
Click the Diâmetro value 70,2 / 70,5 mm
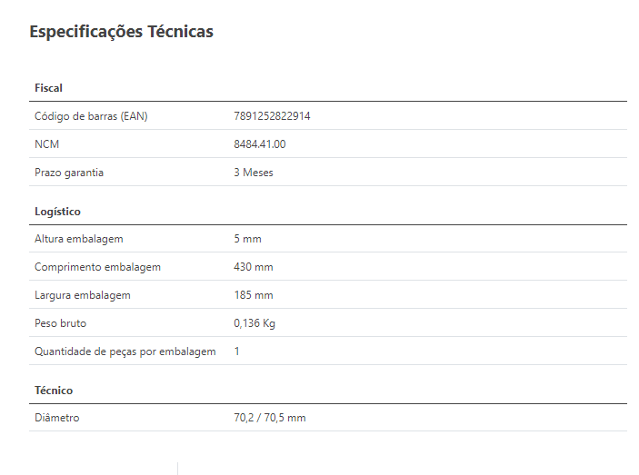(269, 418)
